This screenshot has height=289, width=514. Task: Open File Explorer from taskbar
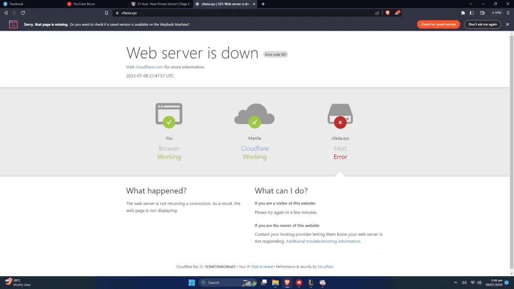point(276,282)
